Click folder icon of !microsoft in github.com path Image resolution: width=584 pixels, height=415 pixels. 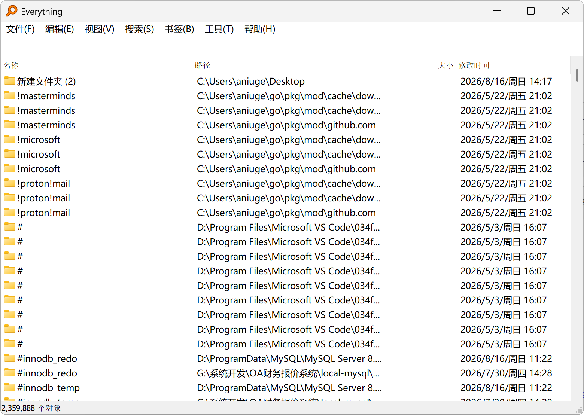(x=10, y=168)
